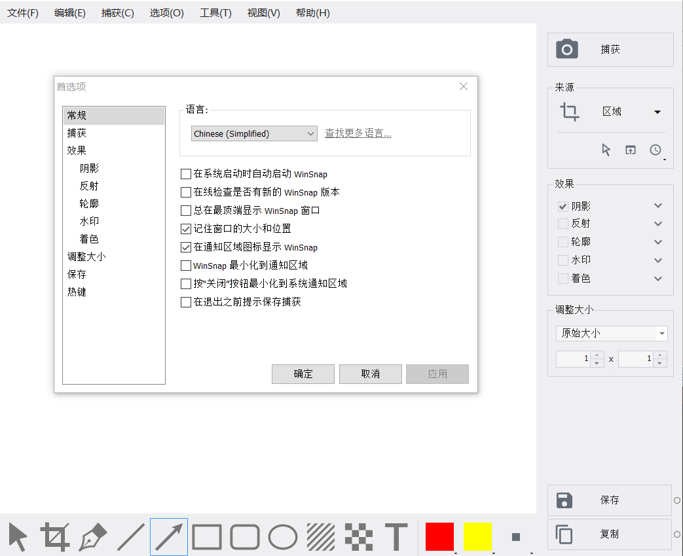Enable the 着色 effect checkbox
The width and height of the screenshot is (683, 556).
(x=563, y=279)
